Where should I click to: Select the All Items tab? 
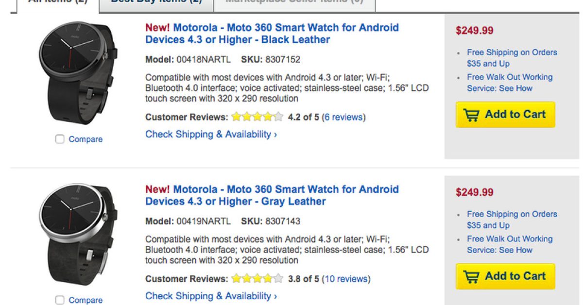[x=57, y=2]
